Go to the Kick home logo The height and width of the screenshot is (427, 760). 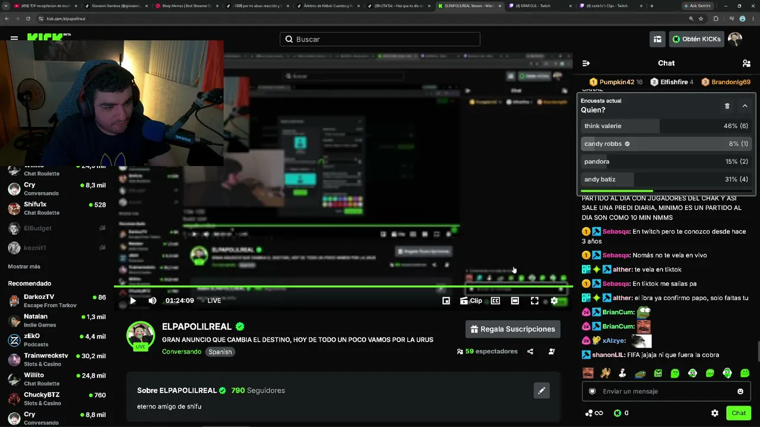49,37
